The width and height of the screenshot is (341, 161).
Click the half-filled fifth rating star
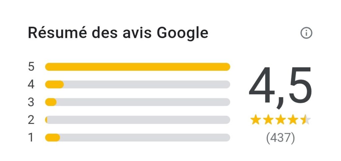(x=305, y=120)
